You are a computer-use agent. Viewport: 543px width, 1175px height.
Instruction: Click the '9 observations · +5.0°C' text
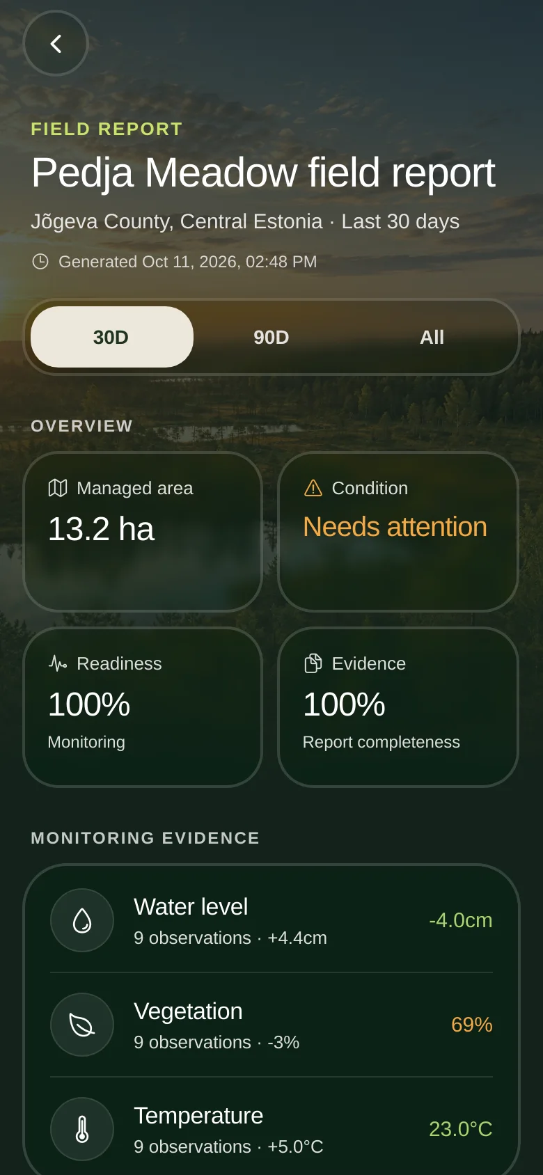point(228,1147)
